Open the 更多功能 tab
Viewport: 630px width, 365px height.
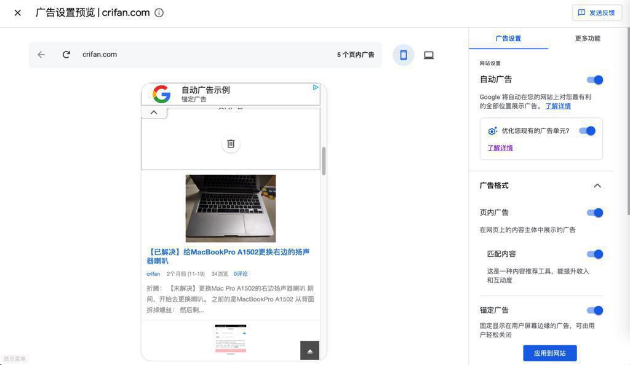click(x=588, y=39)
